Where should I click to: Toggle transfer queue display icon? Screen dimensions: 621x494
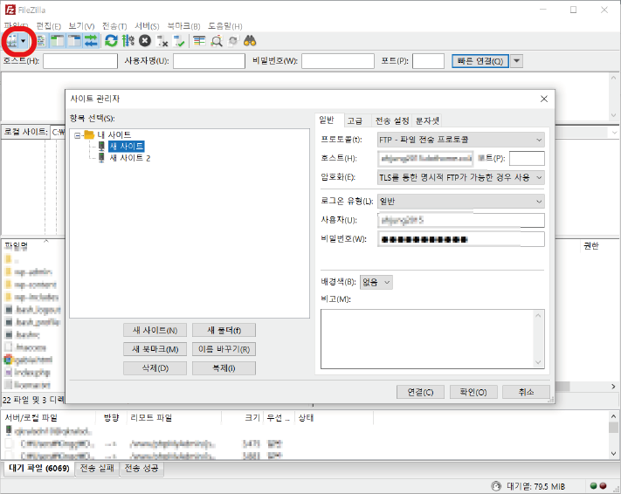91,41
